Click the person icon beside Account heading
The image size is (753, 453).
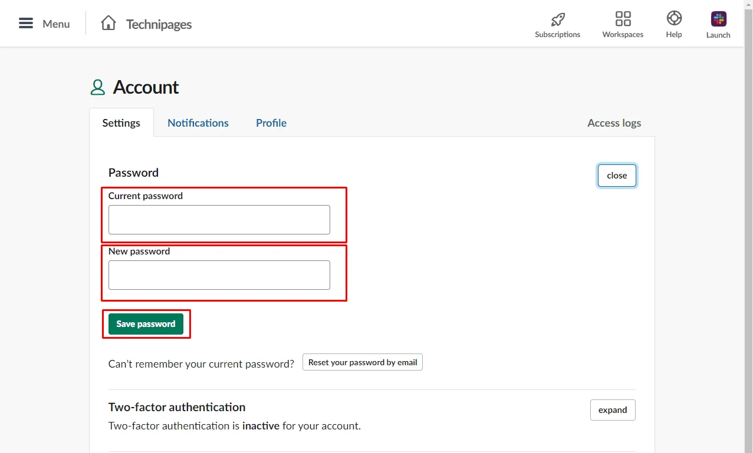click(97, 88)
